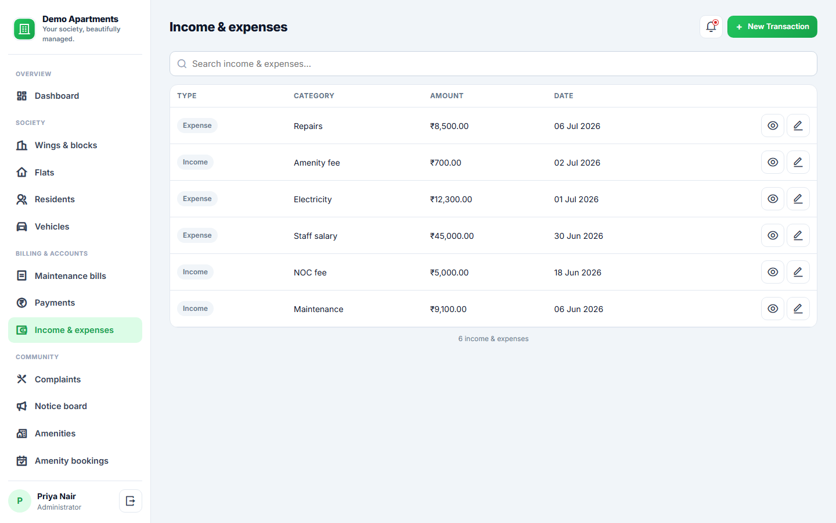The image size is (836, 523).
Task: View details of the NOC fee income
Action: 773,272
